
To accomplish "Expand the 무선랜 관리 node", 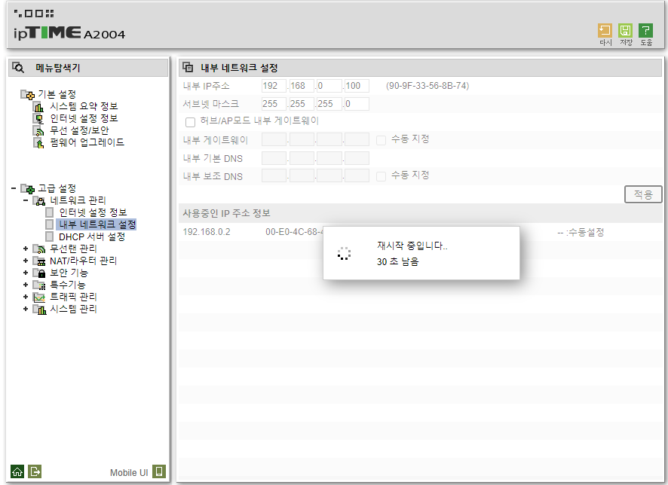I will [26, 249].
